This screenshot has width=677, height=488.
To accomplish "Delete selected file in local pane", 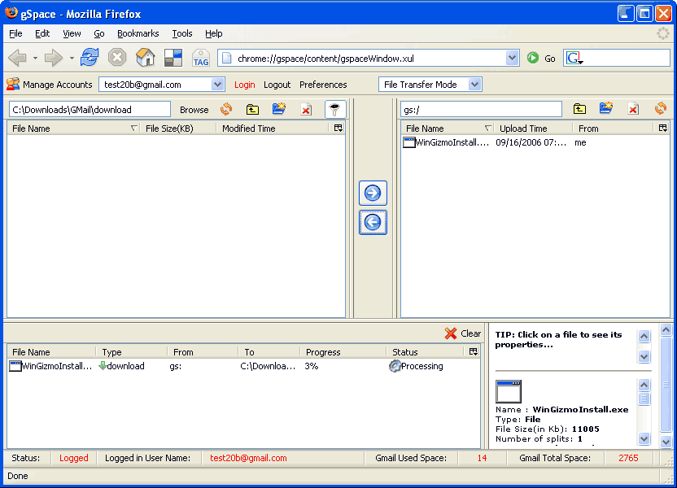I will point(306,110).
